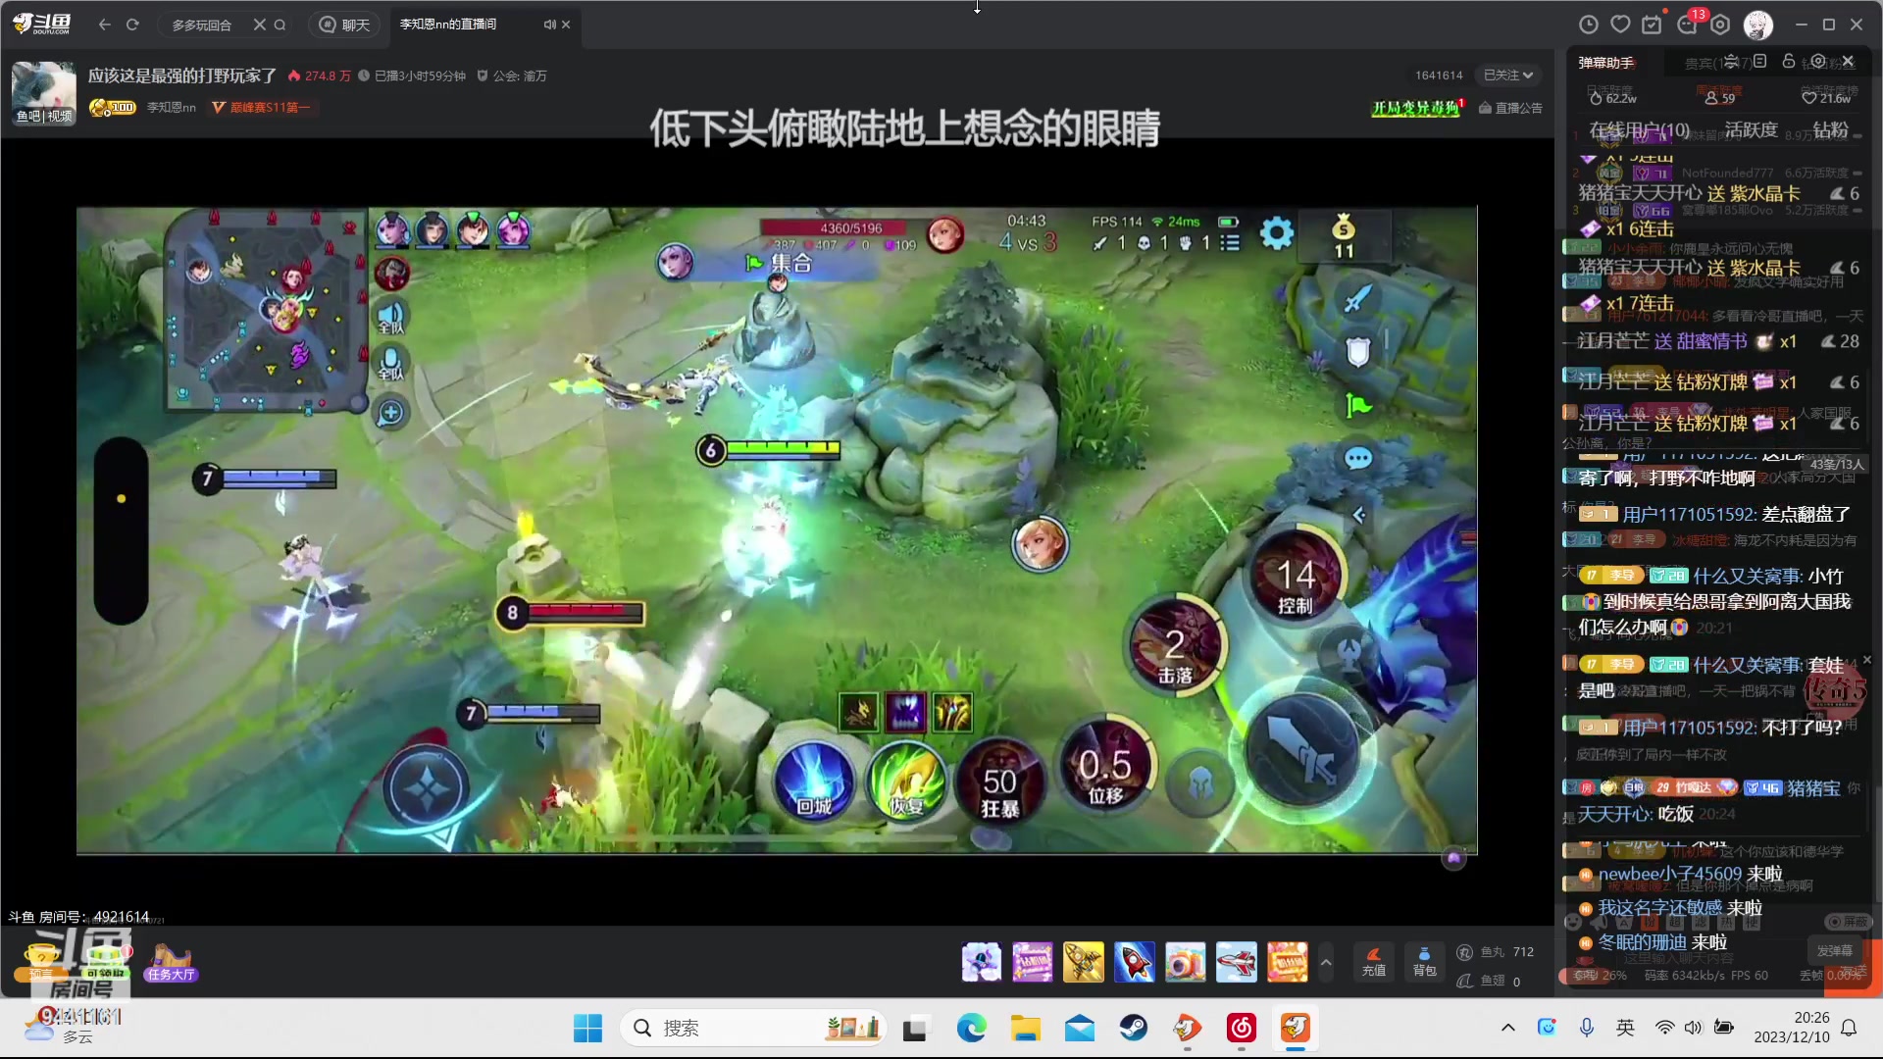Open the 任务大厅 task hall
This screenshot has height=1059, width=1883.
pyautogui.click(x=171, y=962)
